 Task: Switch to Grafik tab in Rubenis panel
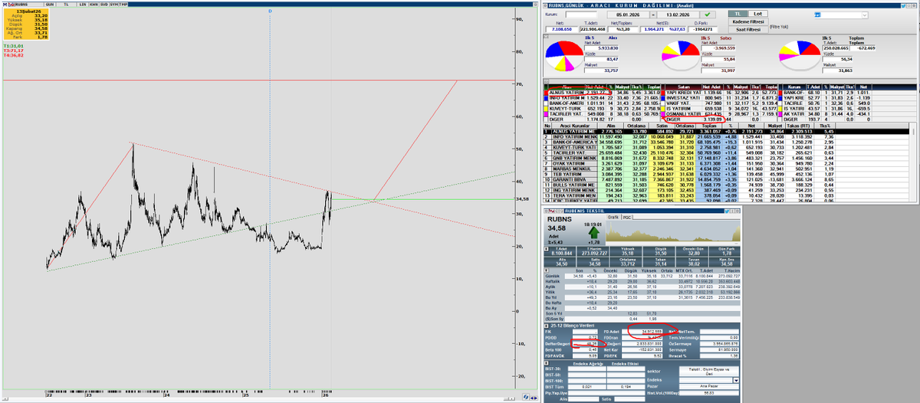613,218
